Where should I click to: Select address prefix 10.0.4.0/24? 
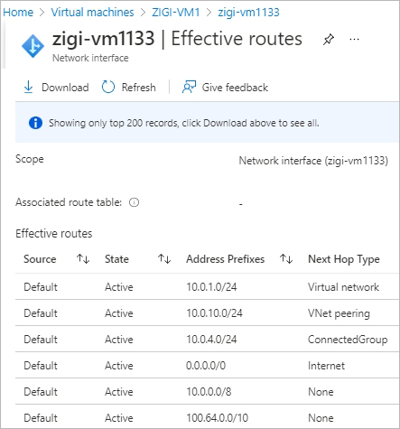[211, 340]
